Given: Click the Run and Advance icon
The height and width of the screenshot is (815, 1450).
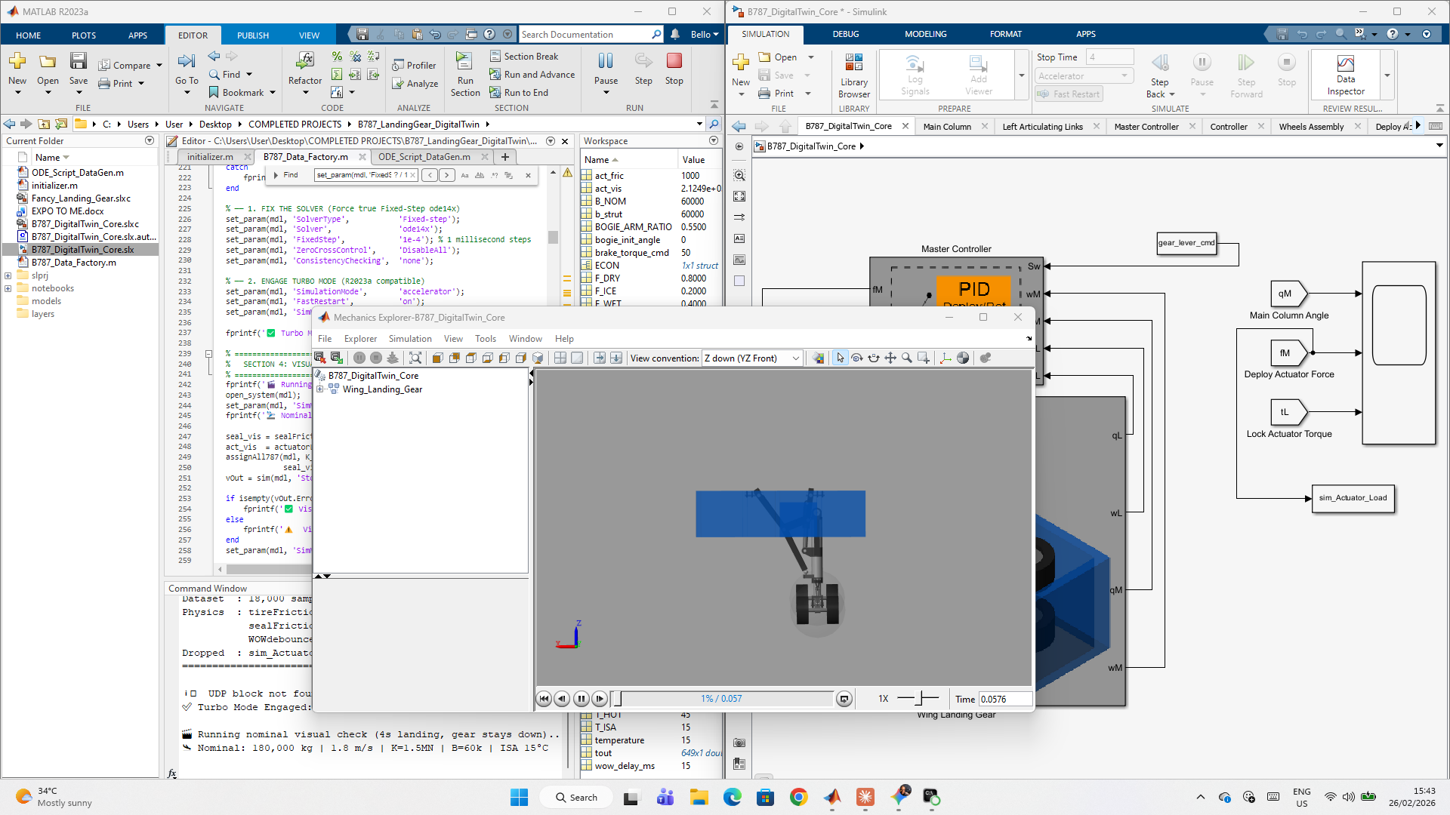Looking at the screenshot, I should pyautogui.click(x=495, y=75).
